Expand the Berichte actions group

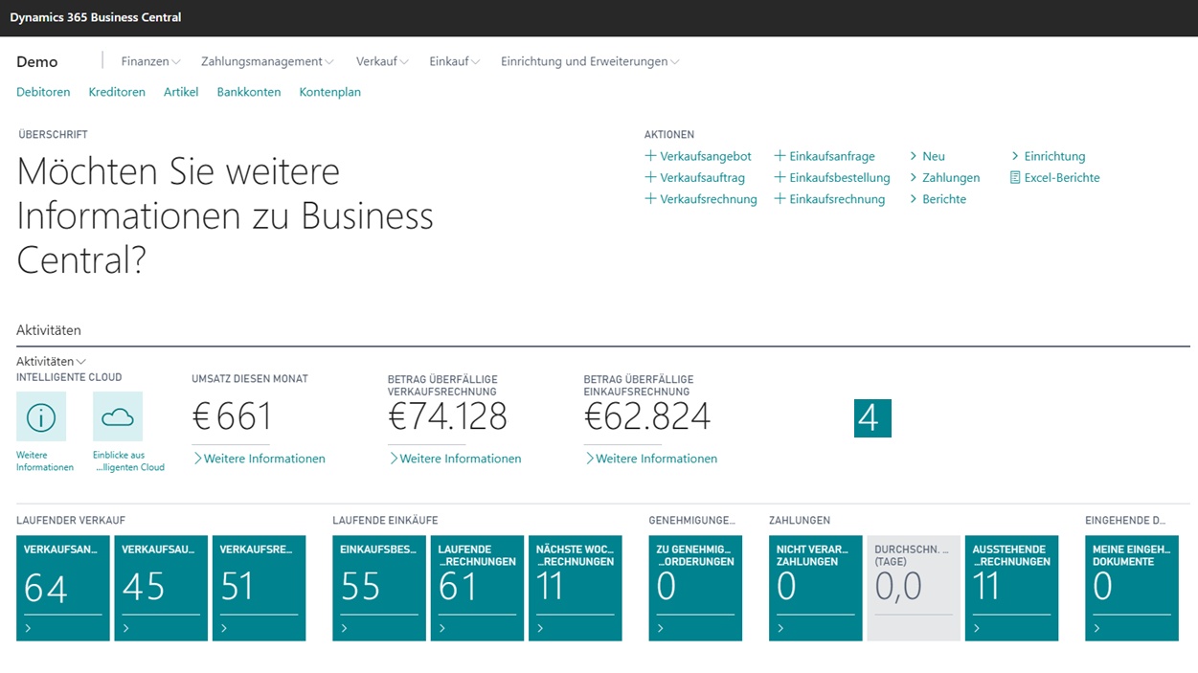937,199
